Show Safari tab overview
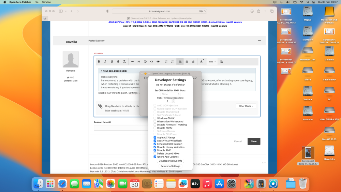 [272, 11]
